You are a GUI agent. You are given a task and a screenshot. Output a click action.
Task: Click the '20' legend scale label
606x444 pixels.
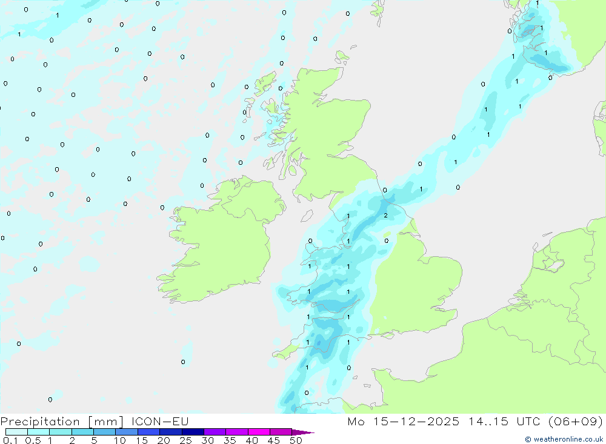(164, 440)
